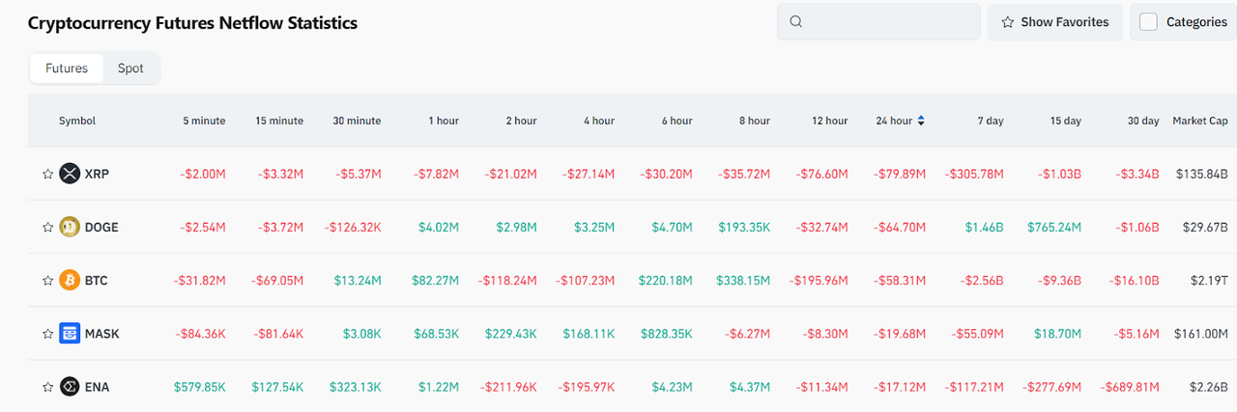Viewport: 1237px width, 412px height.
Task: Click the BTC coin logo icon
Action: point(70,280)
